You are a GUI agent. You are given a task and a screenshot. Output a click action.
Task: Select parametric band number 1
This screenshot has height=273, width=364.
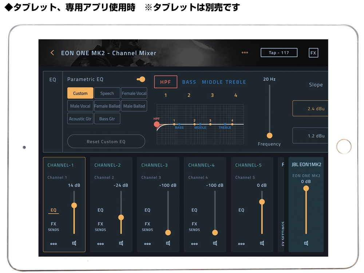click(166, 95)
